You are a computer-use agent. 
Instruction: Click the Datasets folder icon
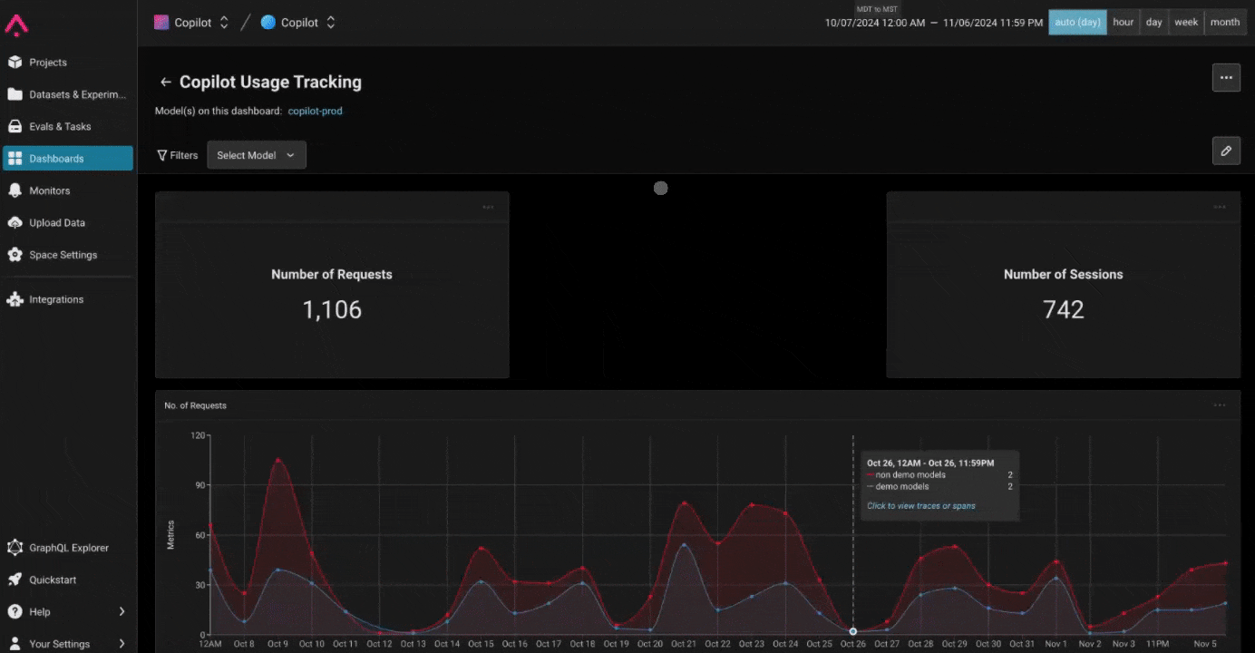tap(15, 94)
